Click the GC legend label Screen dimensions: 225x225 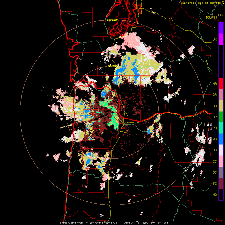tap(214, 172)
